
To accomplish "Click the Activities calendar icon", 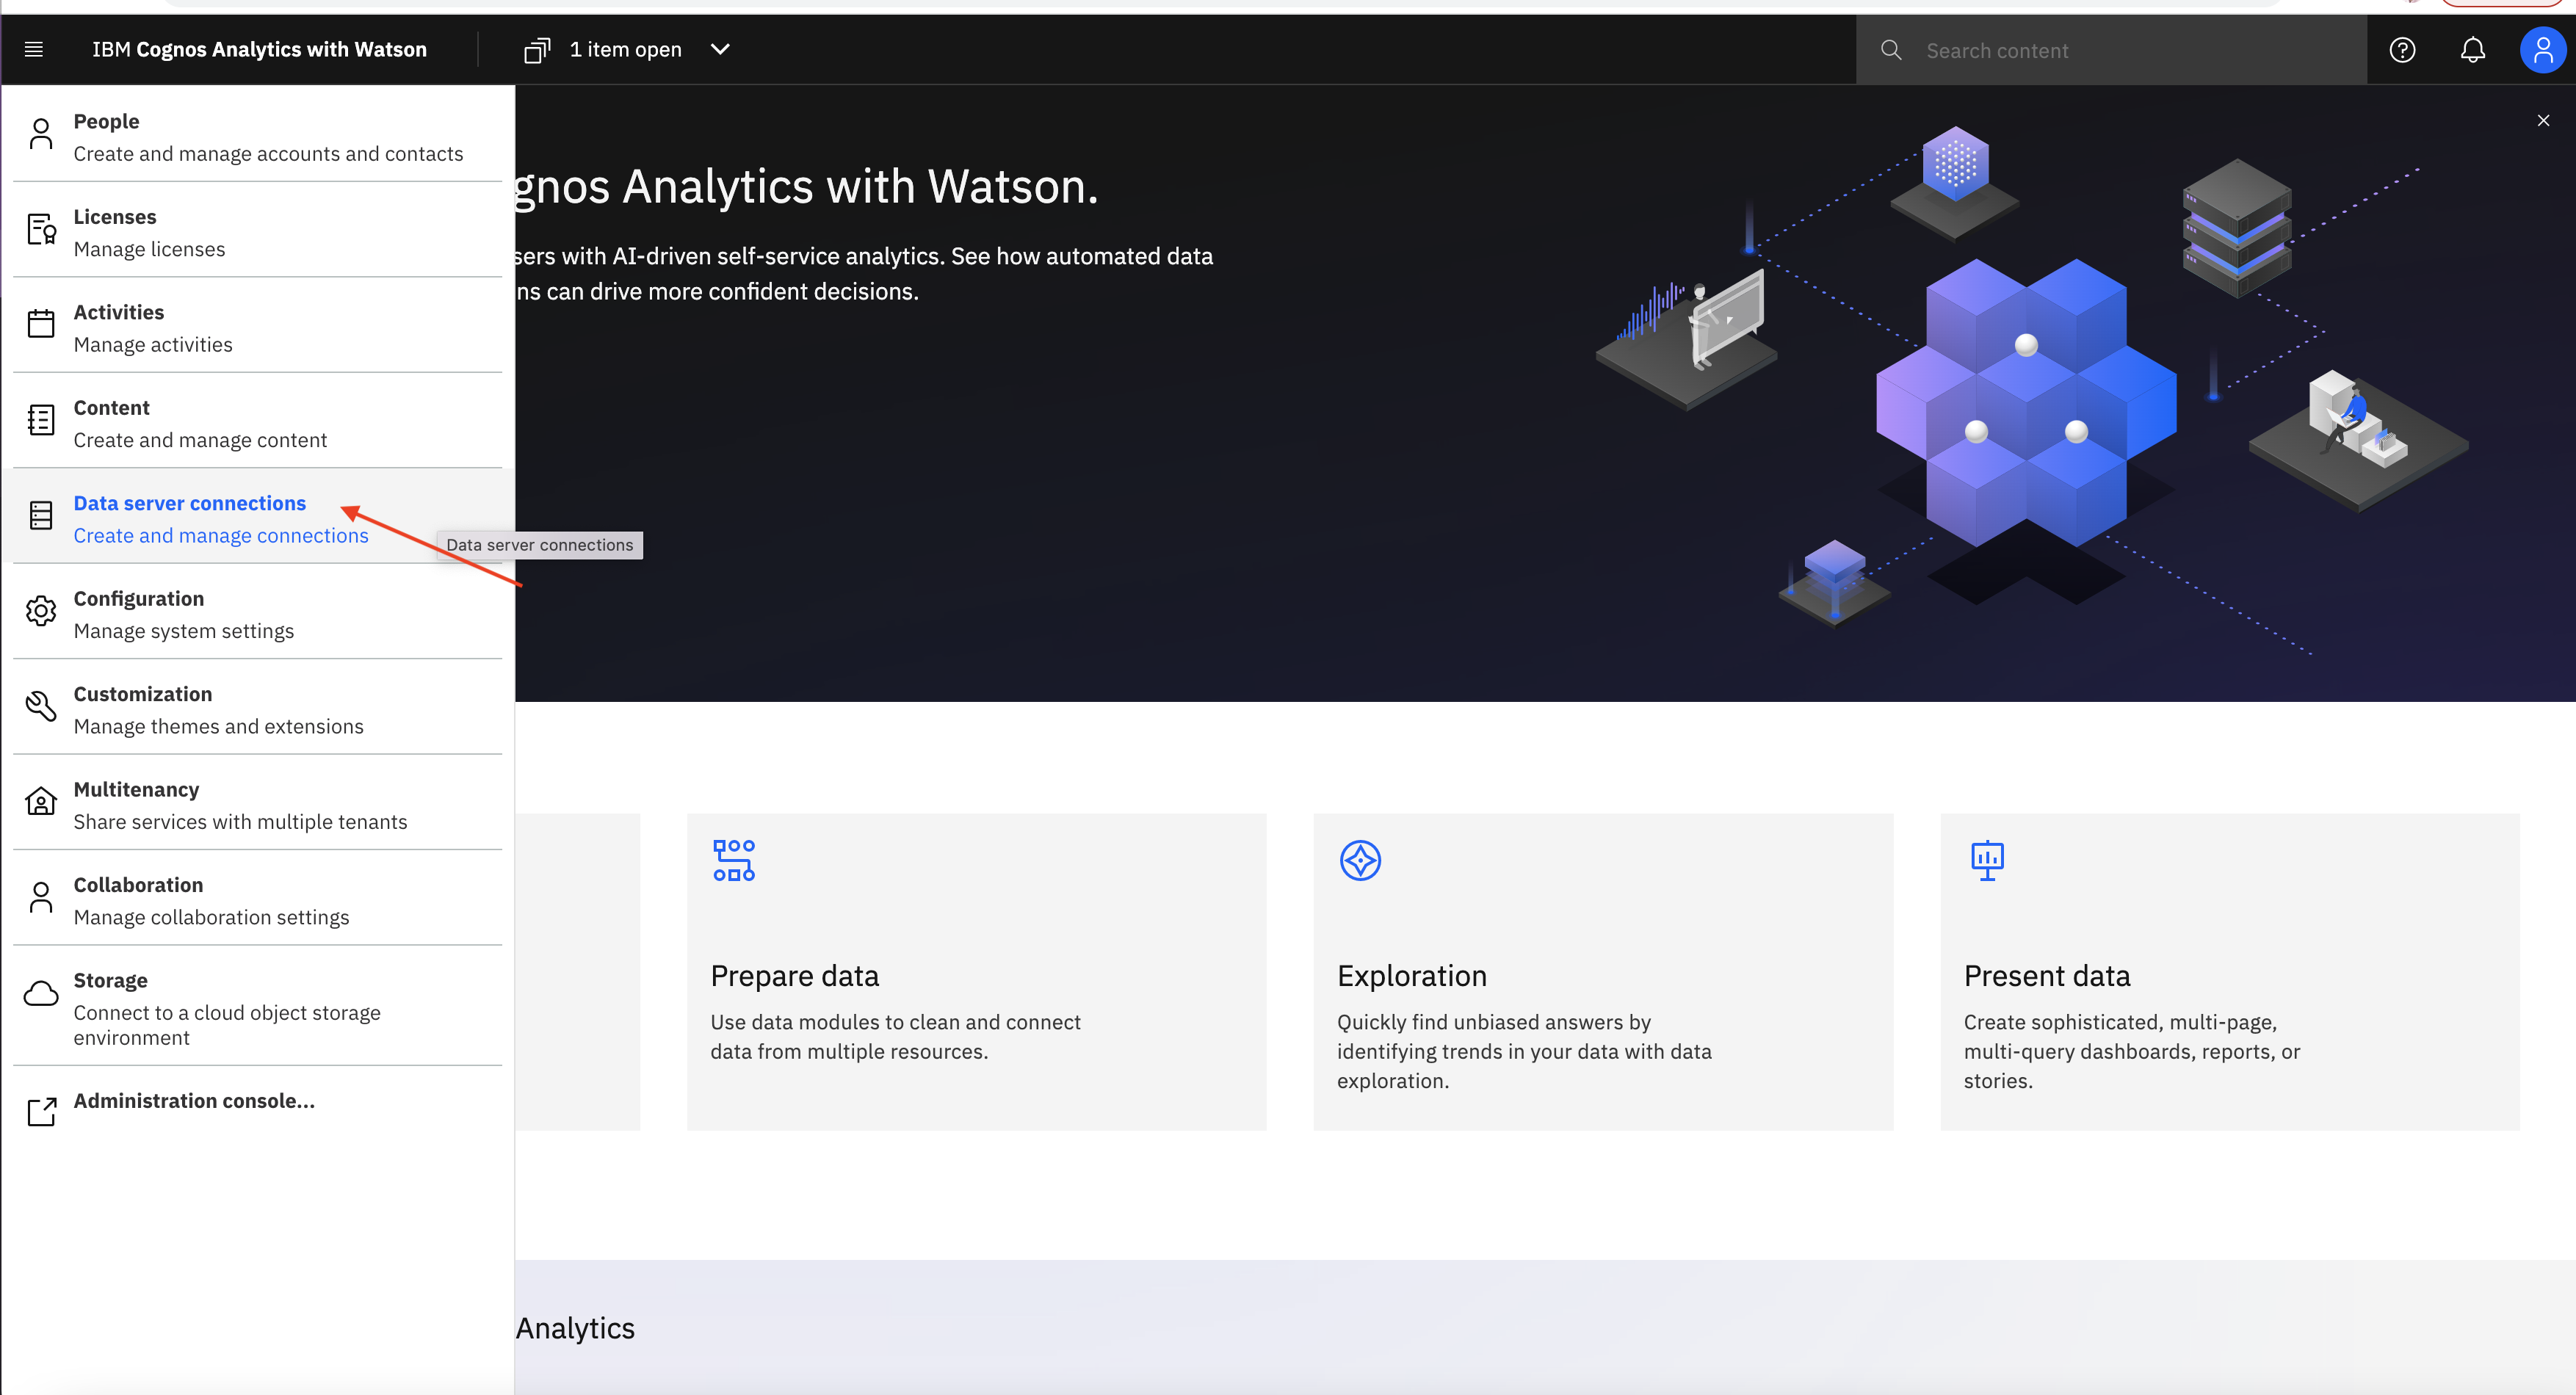I will click(x=41, y=324).
